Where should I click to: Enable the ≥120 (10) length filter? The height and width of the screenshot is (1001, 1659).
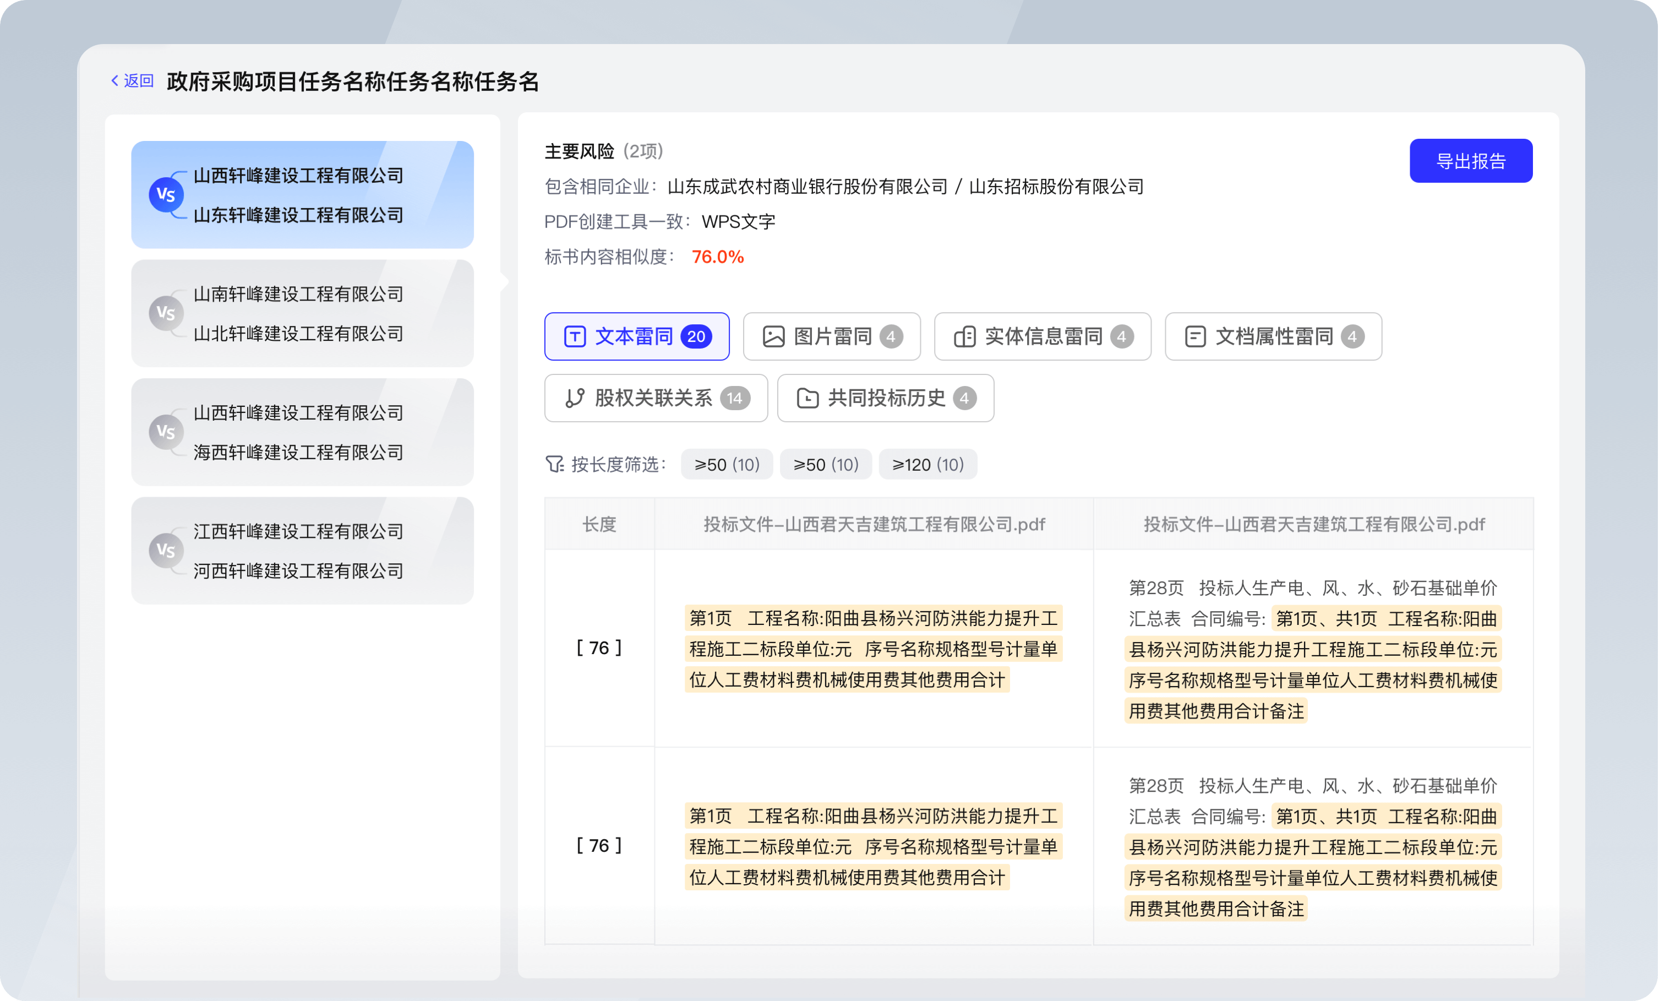tap(928, 464)
